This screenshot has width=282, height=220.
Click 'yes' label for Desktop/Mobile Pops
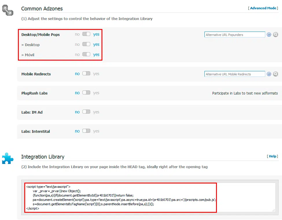coord(96,34)
